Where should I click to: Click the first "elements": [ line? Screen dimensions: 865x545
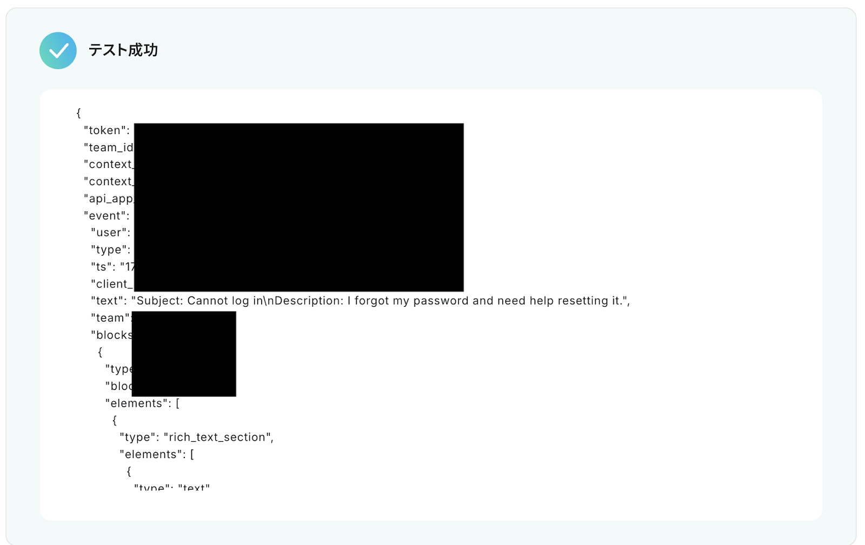click(142, 403)
